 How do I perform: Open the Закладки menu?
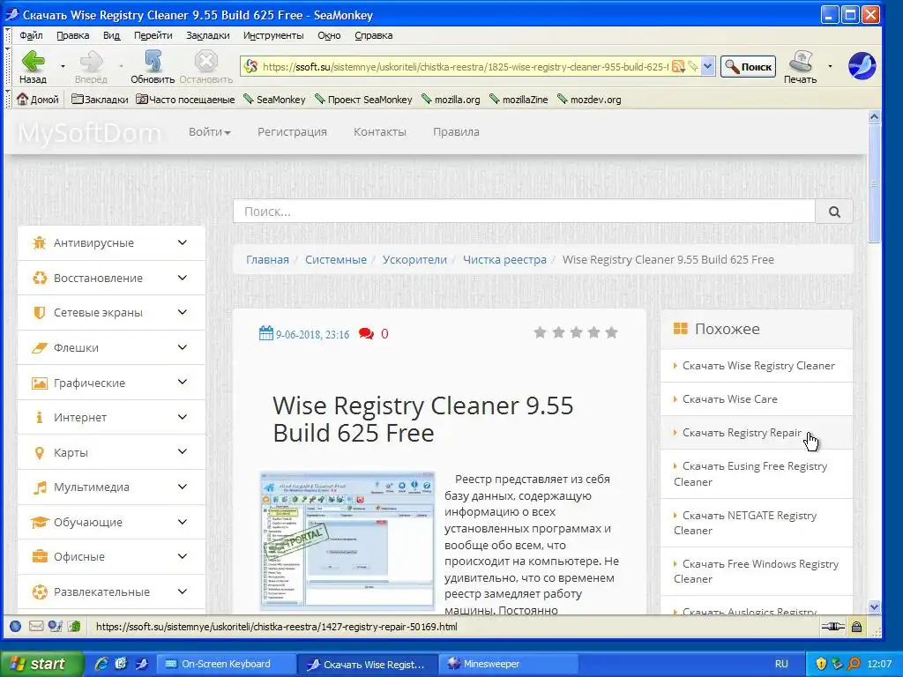coord(208,35)
